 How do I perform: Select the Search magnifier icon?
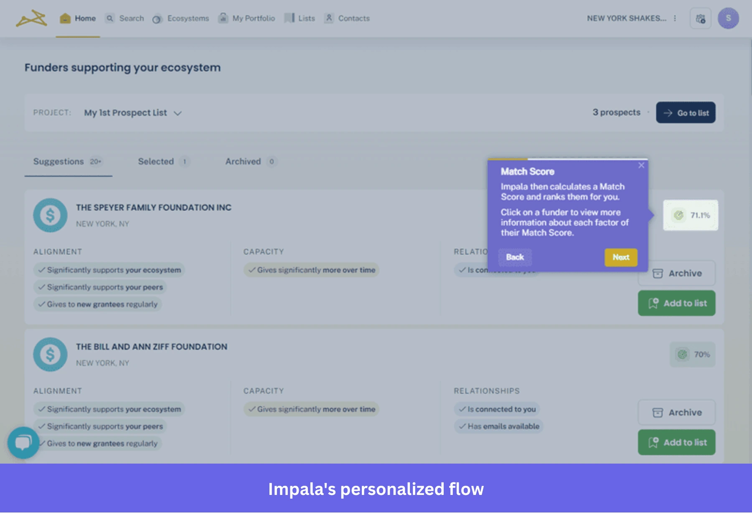[110, 18]
